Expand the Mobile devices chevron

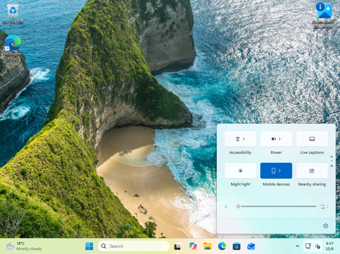coord(280,171)
